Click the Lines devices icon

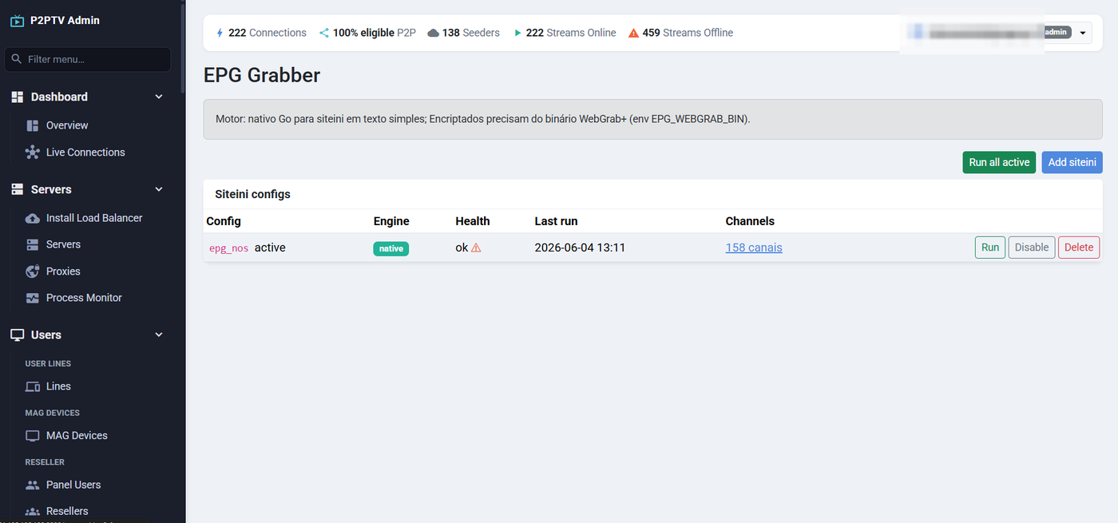(33, 386)
